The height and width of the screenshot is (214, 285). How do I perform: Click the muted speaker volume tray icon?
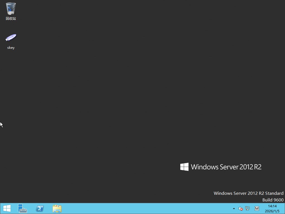point(241,208)
